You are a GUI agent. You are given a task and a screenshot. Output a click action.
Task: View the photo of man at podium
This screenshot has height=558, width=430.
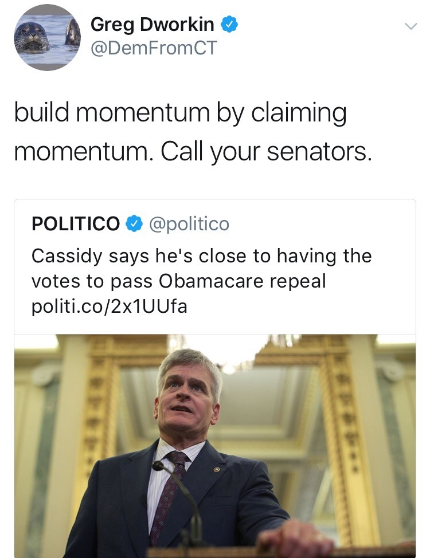pyautogui.click(x=215, y=446)
